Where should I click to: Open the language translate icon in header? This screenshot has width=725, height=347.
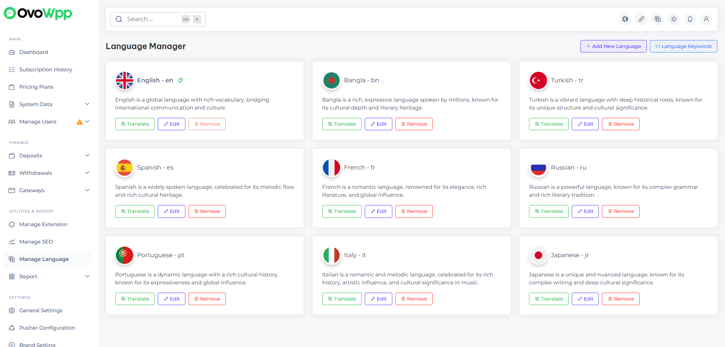(657, 19)
